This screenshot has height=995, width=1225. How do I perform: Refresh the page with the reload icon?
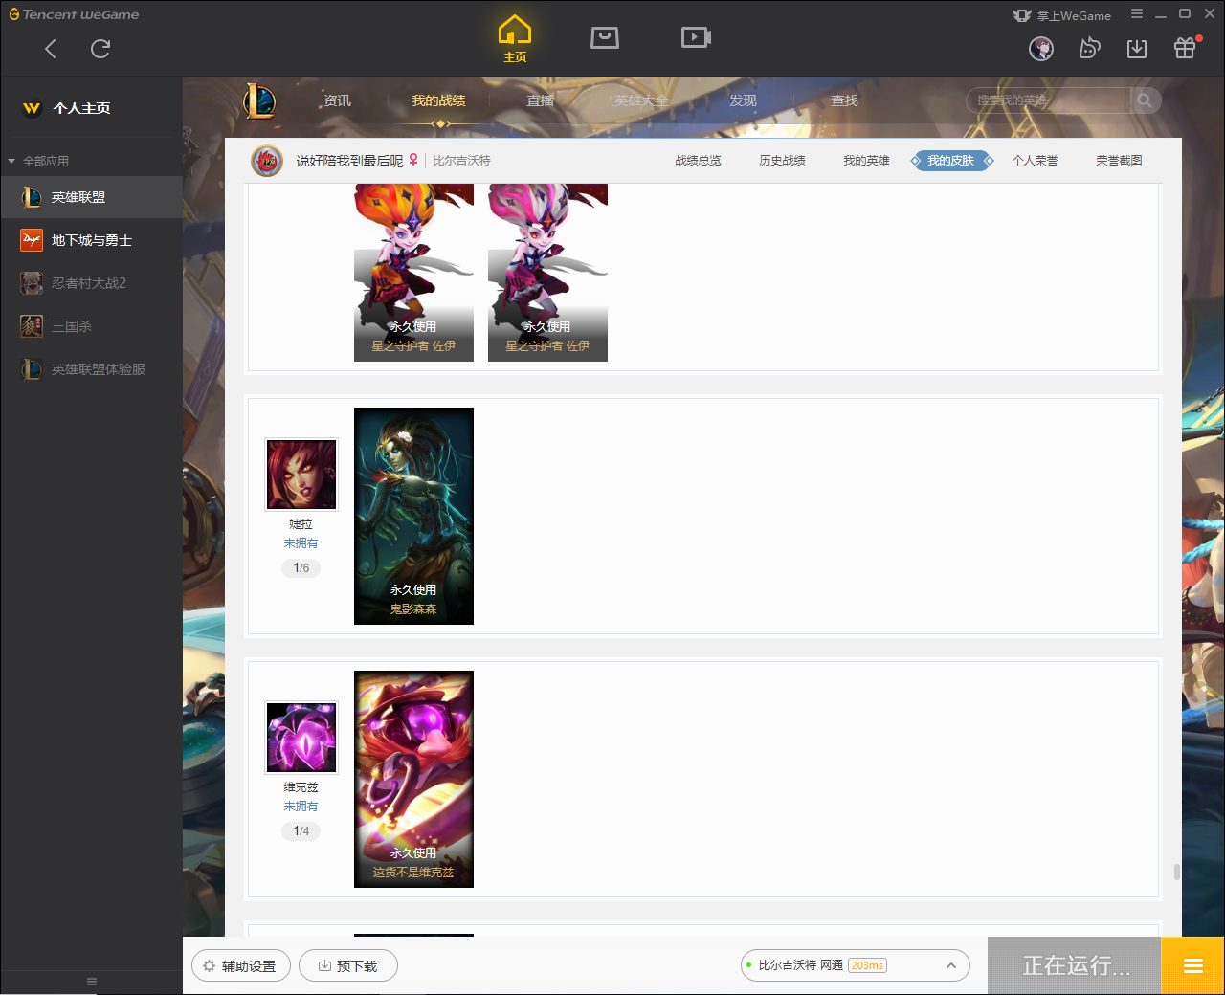(x=100, y=49)
